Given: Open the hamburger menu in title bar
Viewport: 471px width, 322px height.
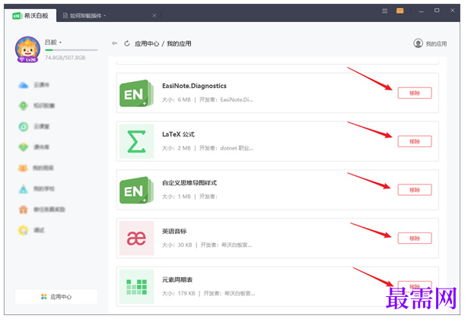Looking at the screenshot, I should tap(384, 11).
